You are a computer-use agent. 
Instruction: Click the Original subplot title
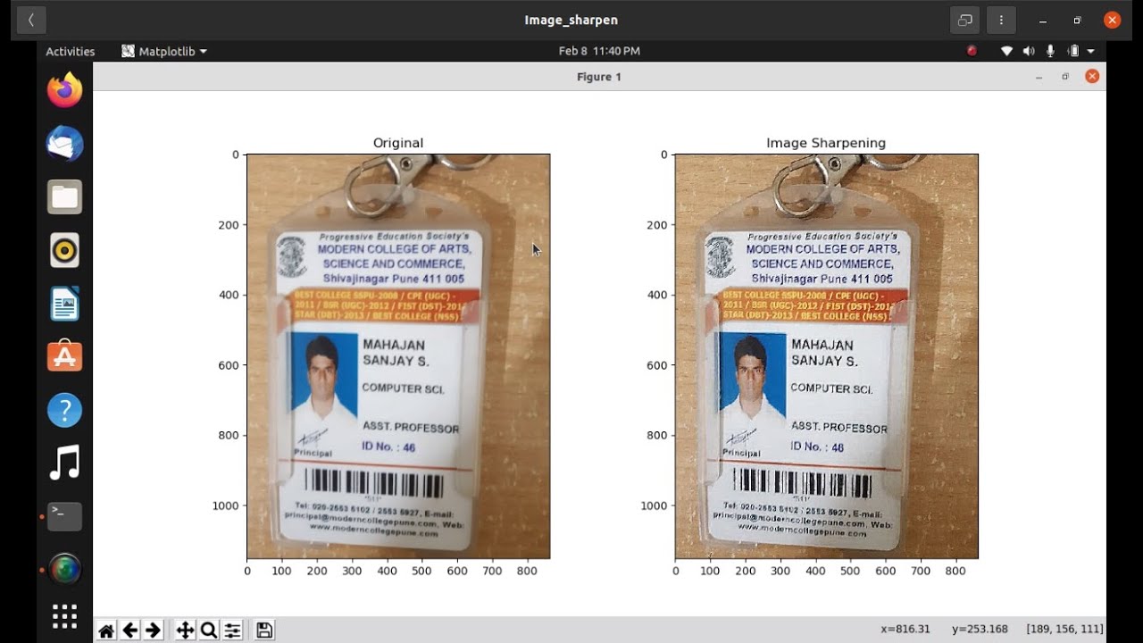[398, 143]
